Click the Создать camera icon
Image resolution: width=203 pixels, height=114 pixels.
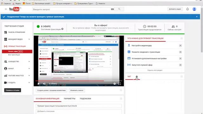point(6,83)
